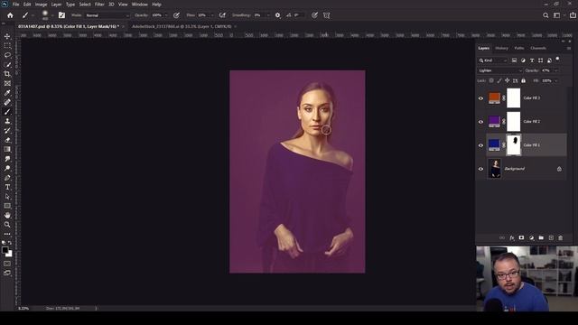Open the Search icon in the options bar
The height and width of the screenshot is (325, 578).
tap(545, 15)
